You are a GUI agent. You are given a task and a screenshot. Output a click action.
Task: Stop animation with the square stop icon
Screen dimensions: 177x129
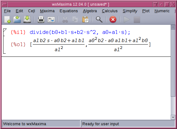[137, 20]
